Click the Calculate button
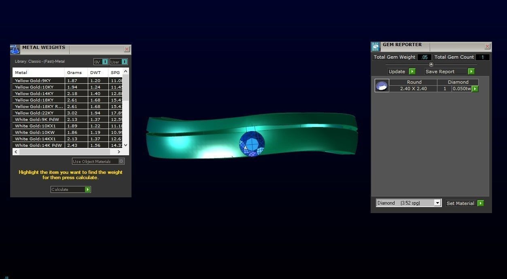This screenshot has width=507, height=279. tap(71, 189)
